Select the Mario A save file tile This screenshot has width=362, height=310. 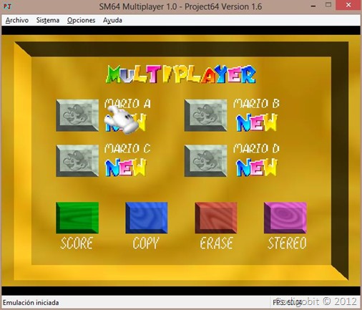coord(77,115)
